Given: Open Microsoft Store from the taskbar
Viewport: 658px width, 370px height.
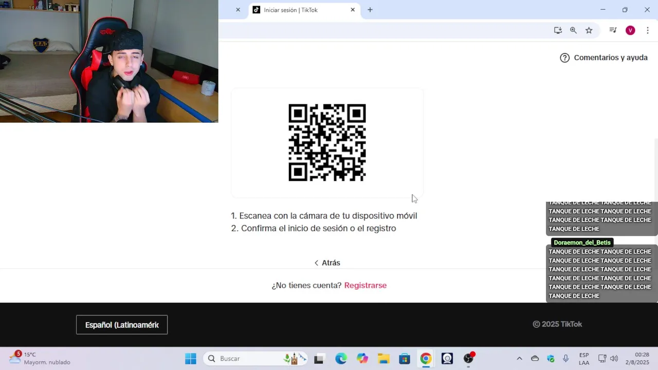Looking at the screenshot, I should pyautogui.click(x=405, y=359).
